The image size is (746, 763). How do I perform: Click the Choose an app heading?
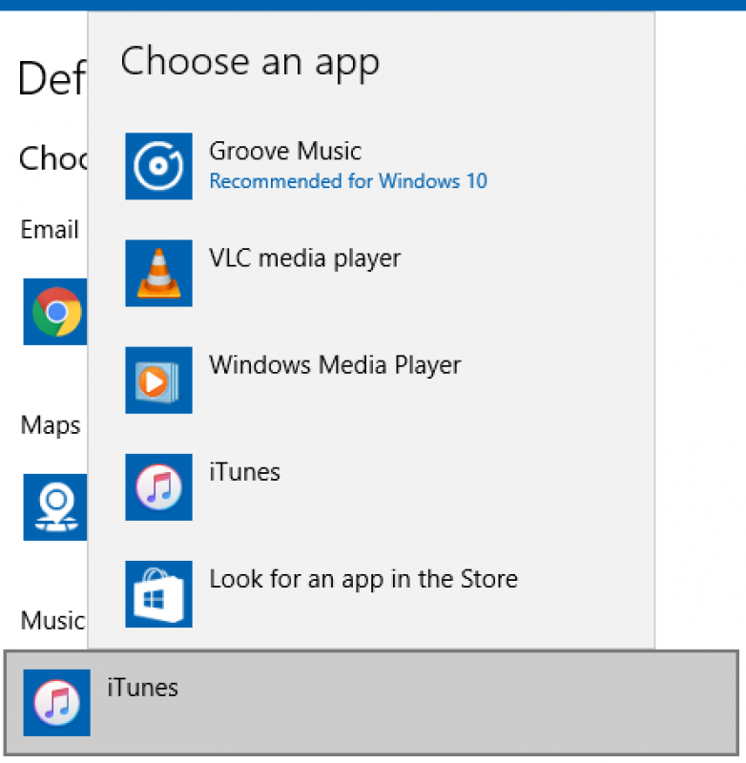click(250, 62)
